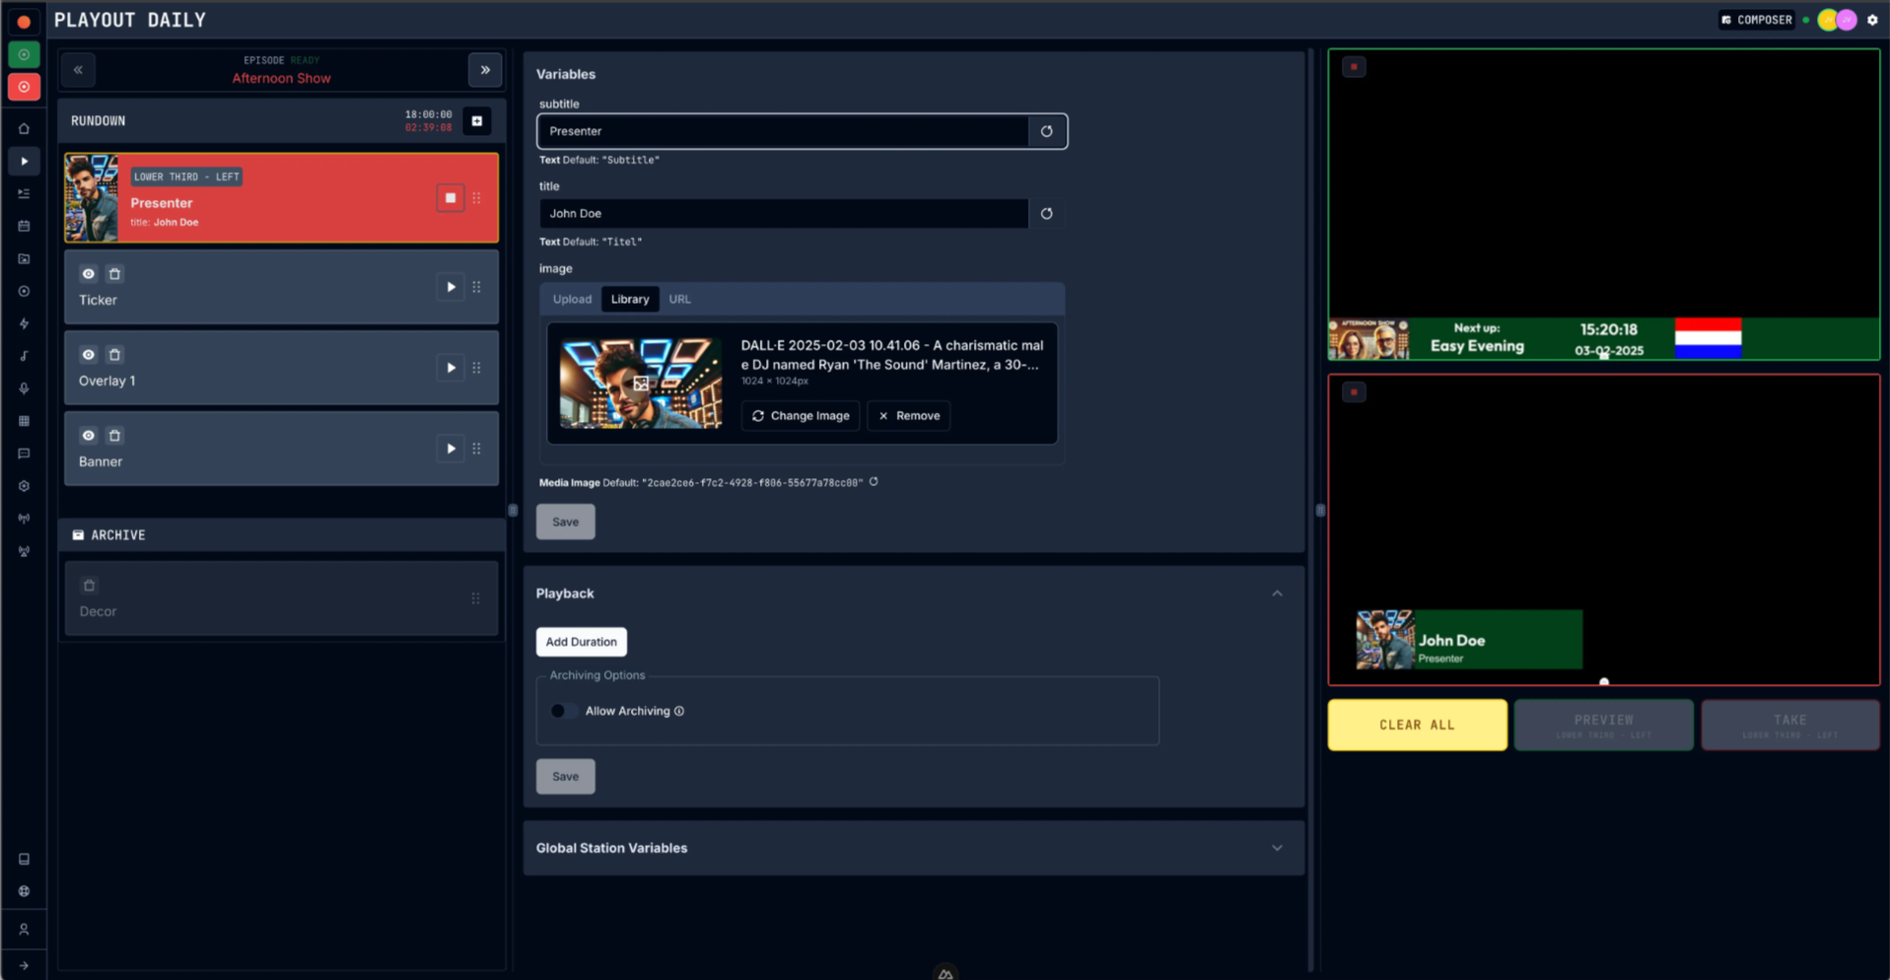Image resolution: width=1890 pixels, height=980 pixels.
Task: Click the Decor item drag handle
Action: [476, 598]
